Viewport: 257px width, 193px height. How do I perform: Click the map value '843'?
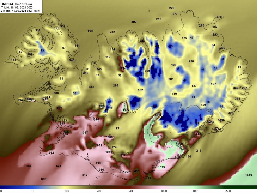click(x=123, y=155)
